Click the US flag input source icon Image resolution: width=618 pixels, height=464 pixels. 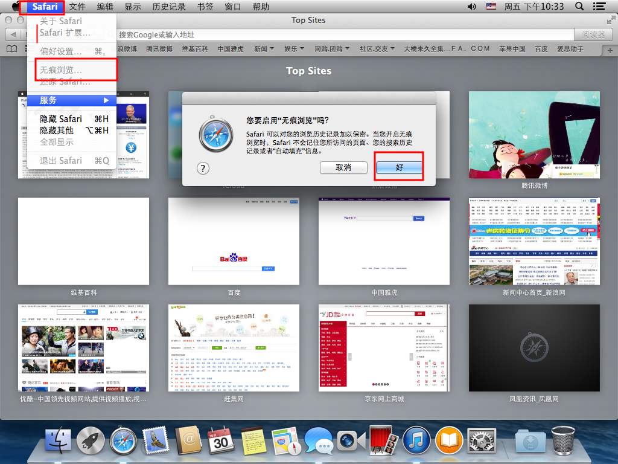pyautogui.click(x=491, y=6)
